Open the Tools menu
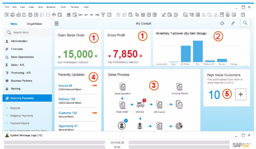256x149 pixels. [63, 7]
